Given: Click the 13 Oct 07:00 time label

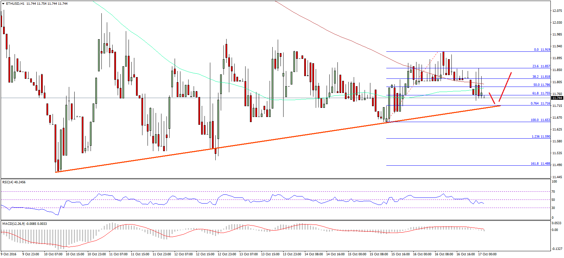Looking at the screenshot, I should tap(248, 254).
